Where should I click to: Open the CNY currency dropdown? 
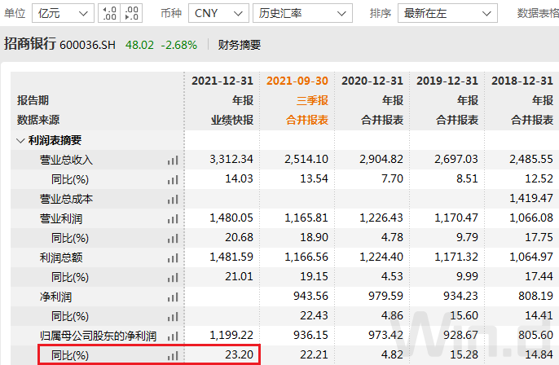[x=218, y=13]
